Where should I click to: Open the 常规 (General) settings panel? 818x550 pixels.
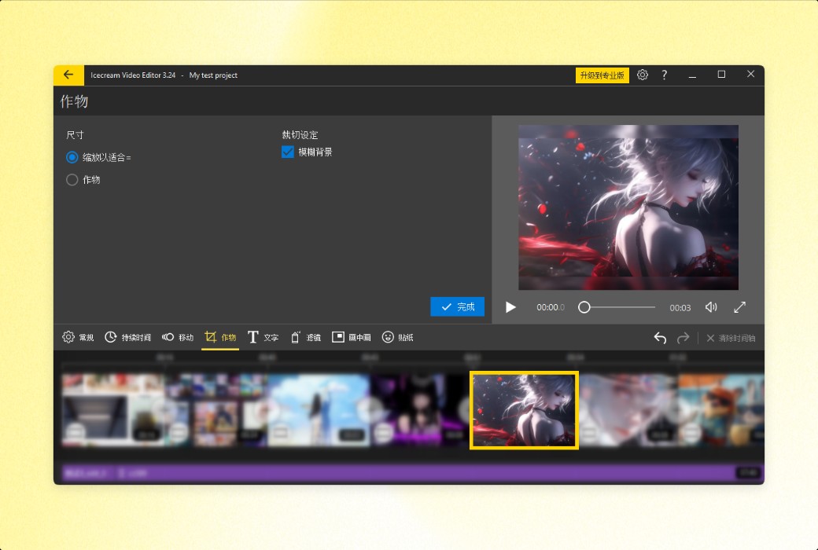click(x=77, y=337)
